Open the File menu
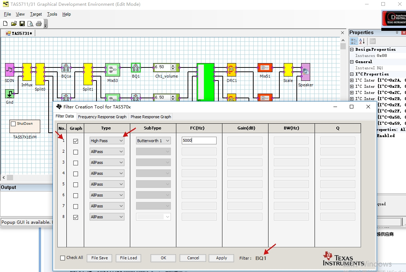Screen dimensions: 406x272 click(8, 14)
